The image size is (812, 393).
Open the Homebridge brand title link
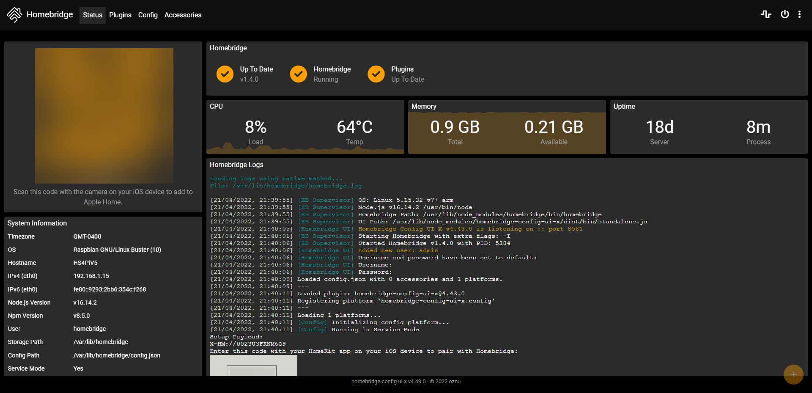coord(49,14)
